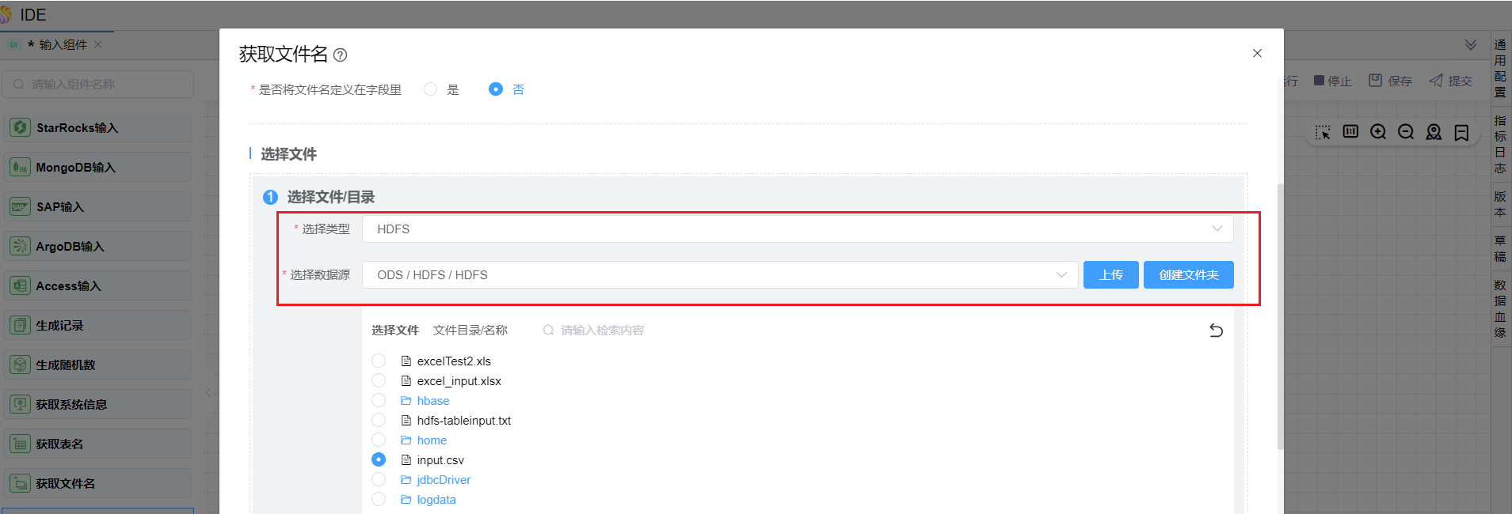Screen dimensions: 1512x514
Task: Open the home folder link
Action: pyautogui.click(x=432, y=440)
